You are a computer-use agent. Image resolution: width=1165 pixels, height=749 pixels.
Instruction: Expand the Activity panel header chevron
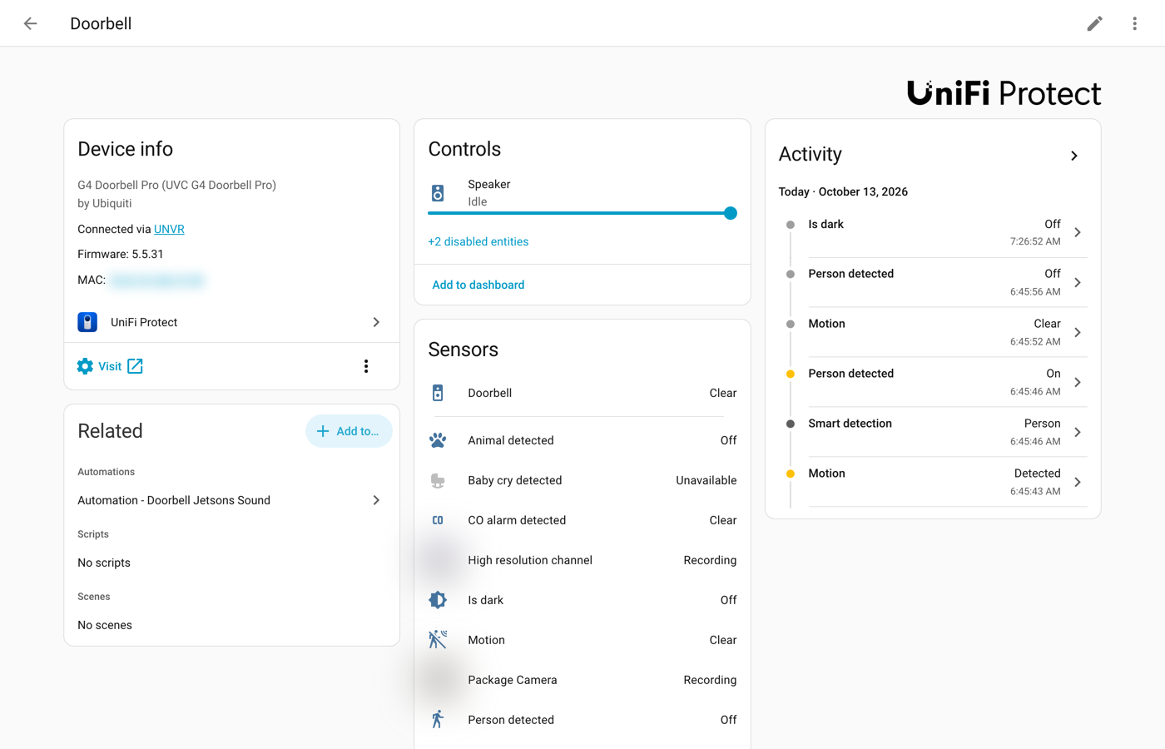[1074, 156]
